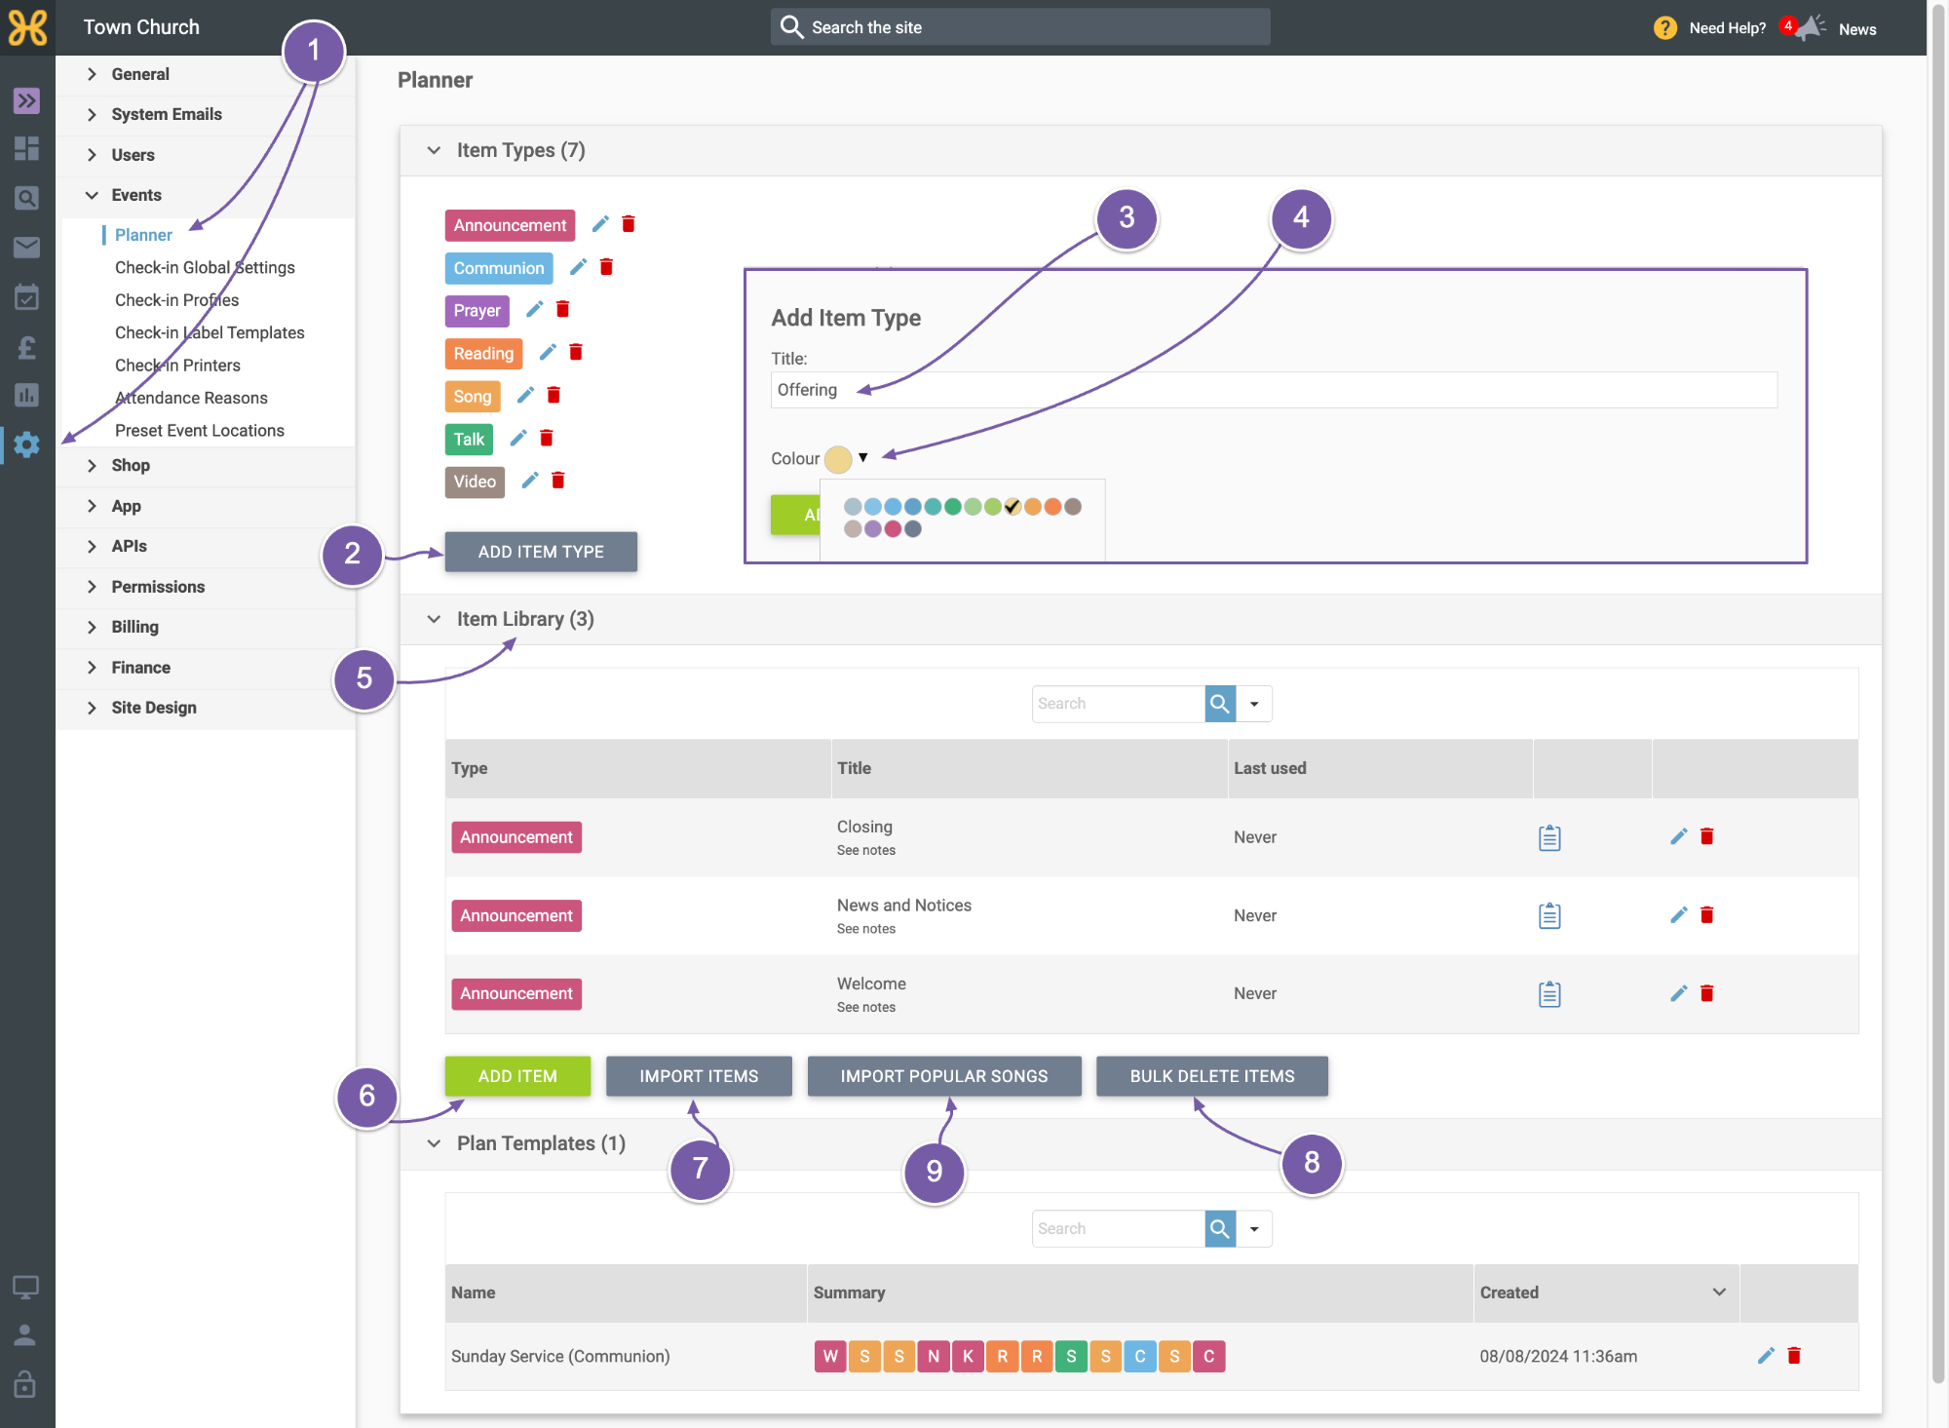Click the Need Help question mark icon

pos(1665,28)
